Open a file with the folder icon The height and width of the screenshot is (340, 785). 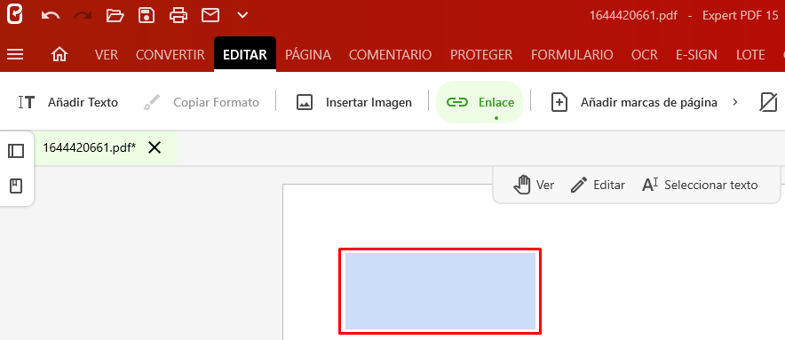pos(115,15)
